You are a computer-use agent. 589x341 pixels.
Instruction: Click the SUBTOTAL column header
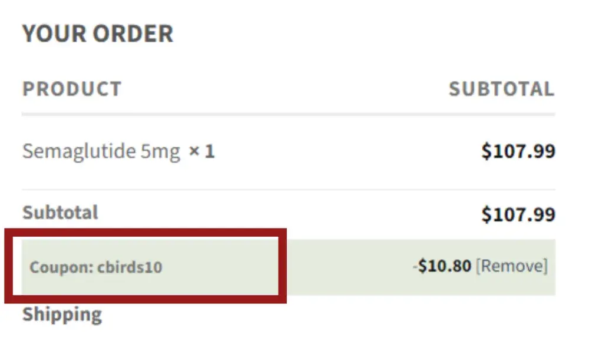click(501, 89)
